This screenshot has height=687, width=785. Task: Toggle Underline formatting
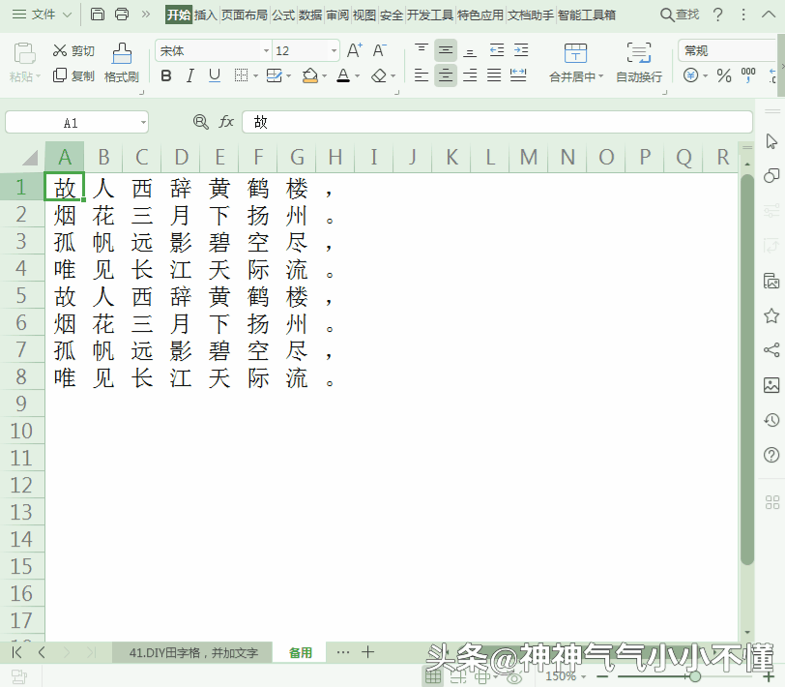tap(215, 75)
